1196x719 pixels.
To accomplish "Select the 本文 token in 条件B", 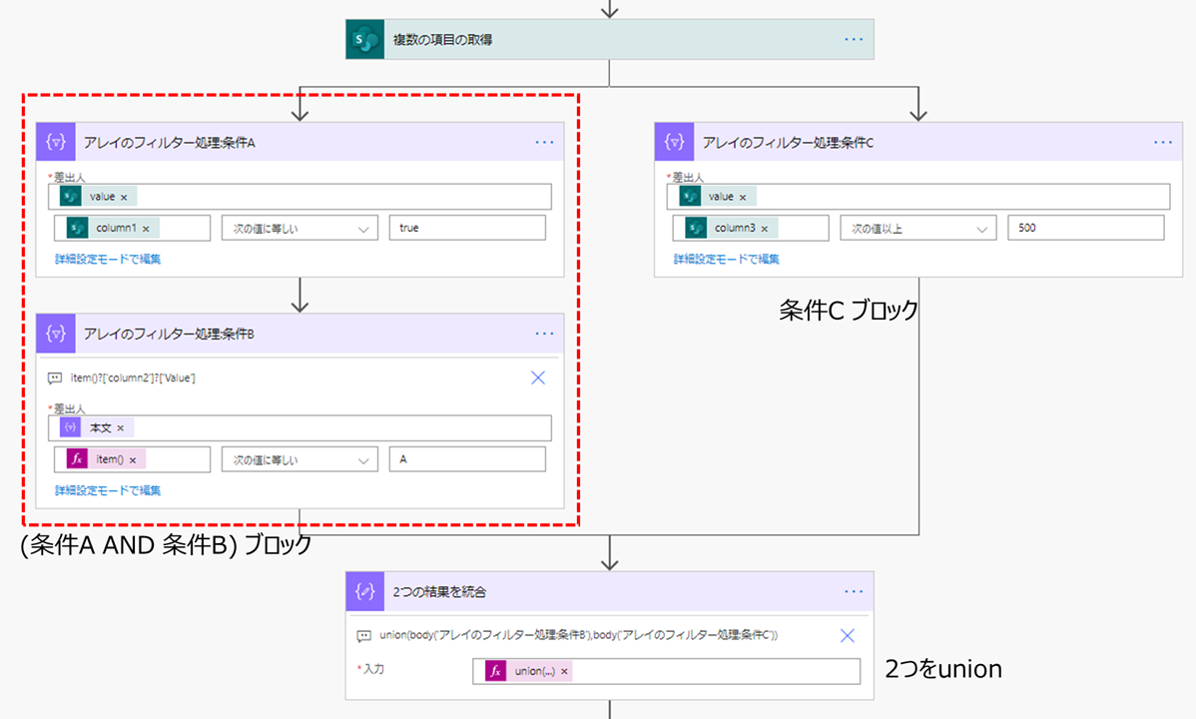I will click(95, 427).
